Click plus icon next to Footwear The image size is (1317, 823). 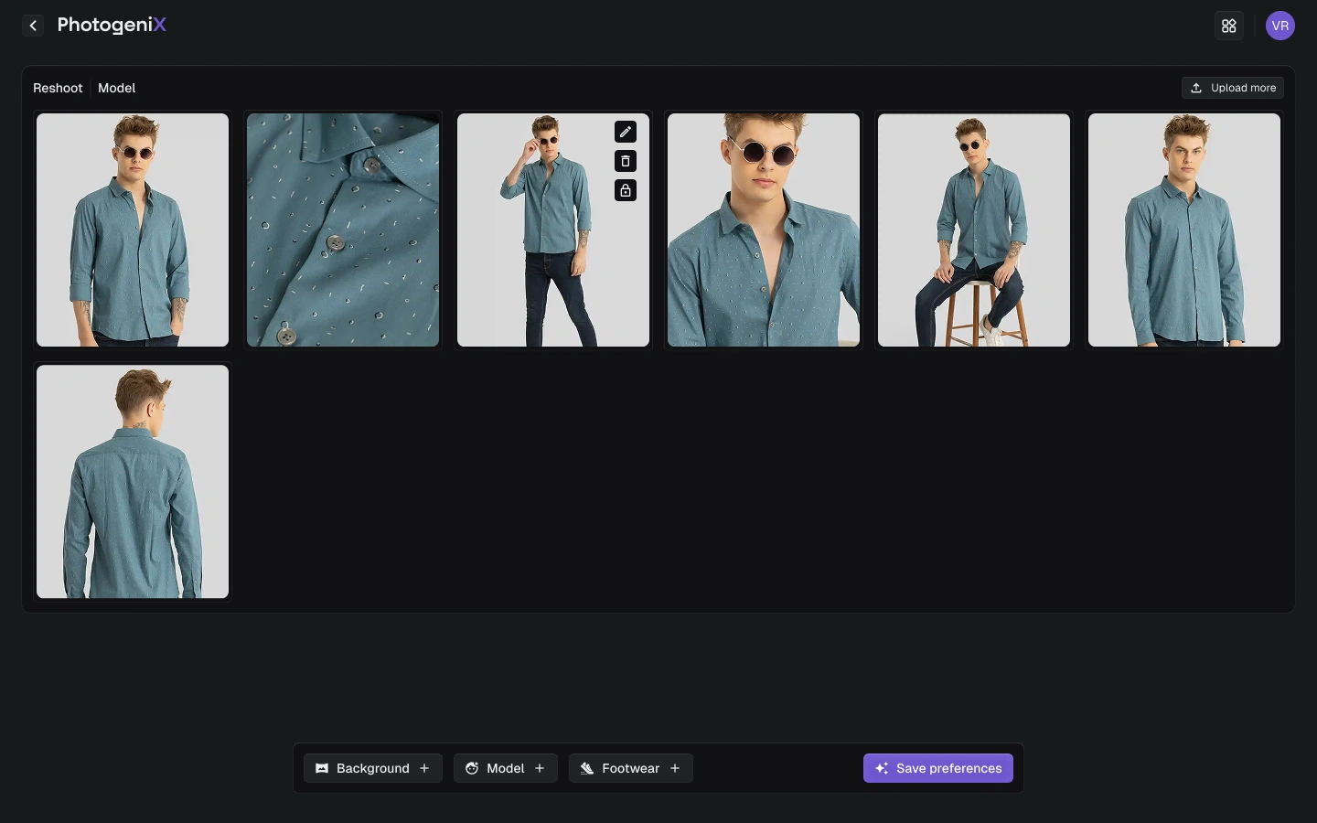coord(675,768)
